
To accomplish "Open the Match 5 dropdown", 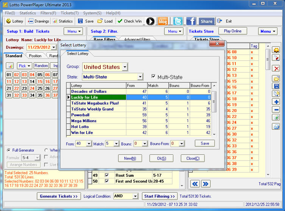I will (116, 144).
